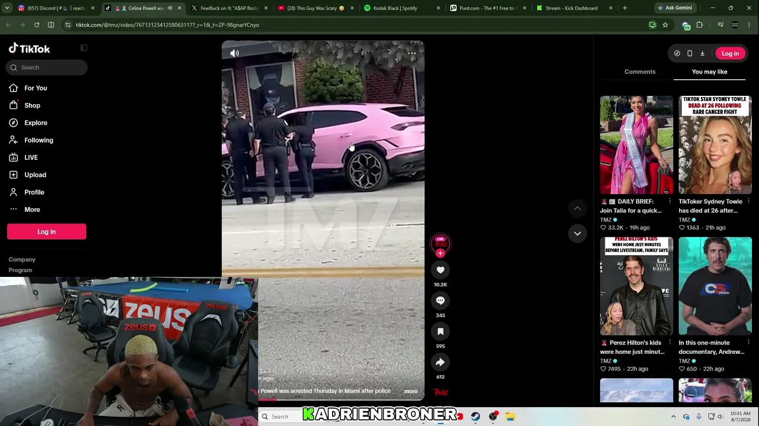Screen dimensions: 759x426
Task: Go to Explore in the TikTok sidebar
Action: 28,122
